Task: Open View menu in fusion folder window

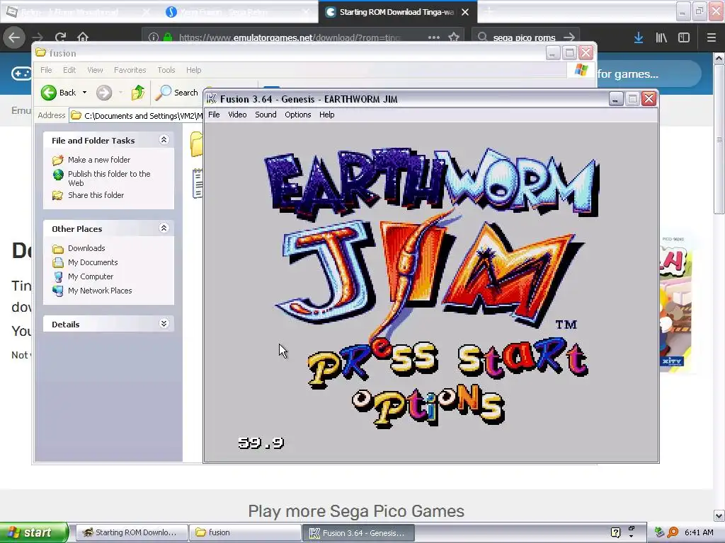Action: point(95,70)
